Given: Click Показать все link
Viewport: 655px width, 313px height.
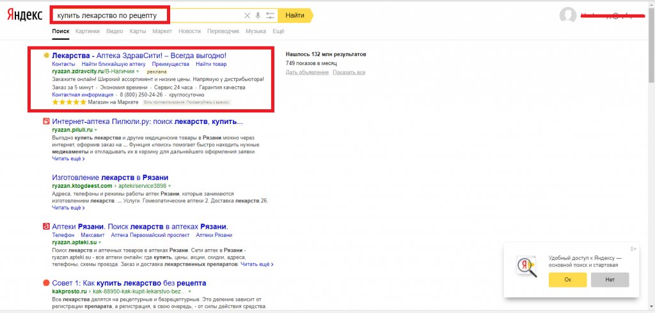Looking at the screenshot, I should pyautogui.click(x=349, y=72).
